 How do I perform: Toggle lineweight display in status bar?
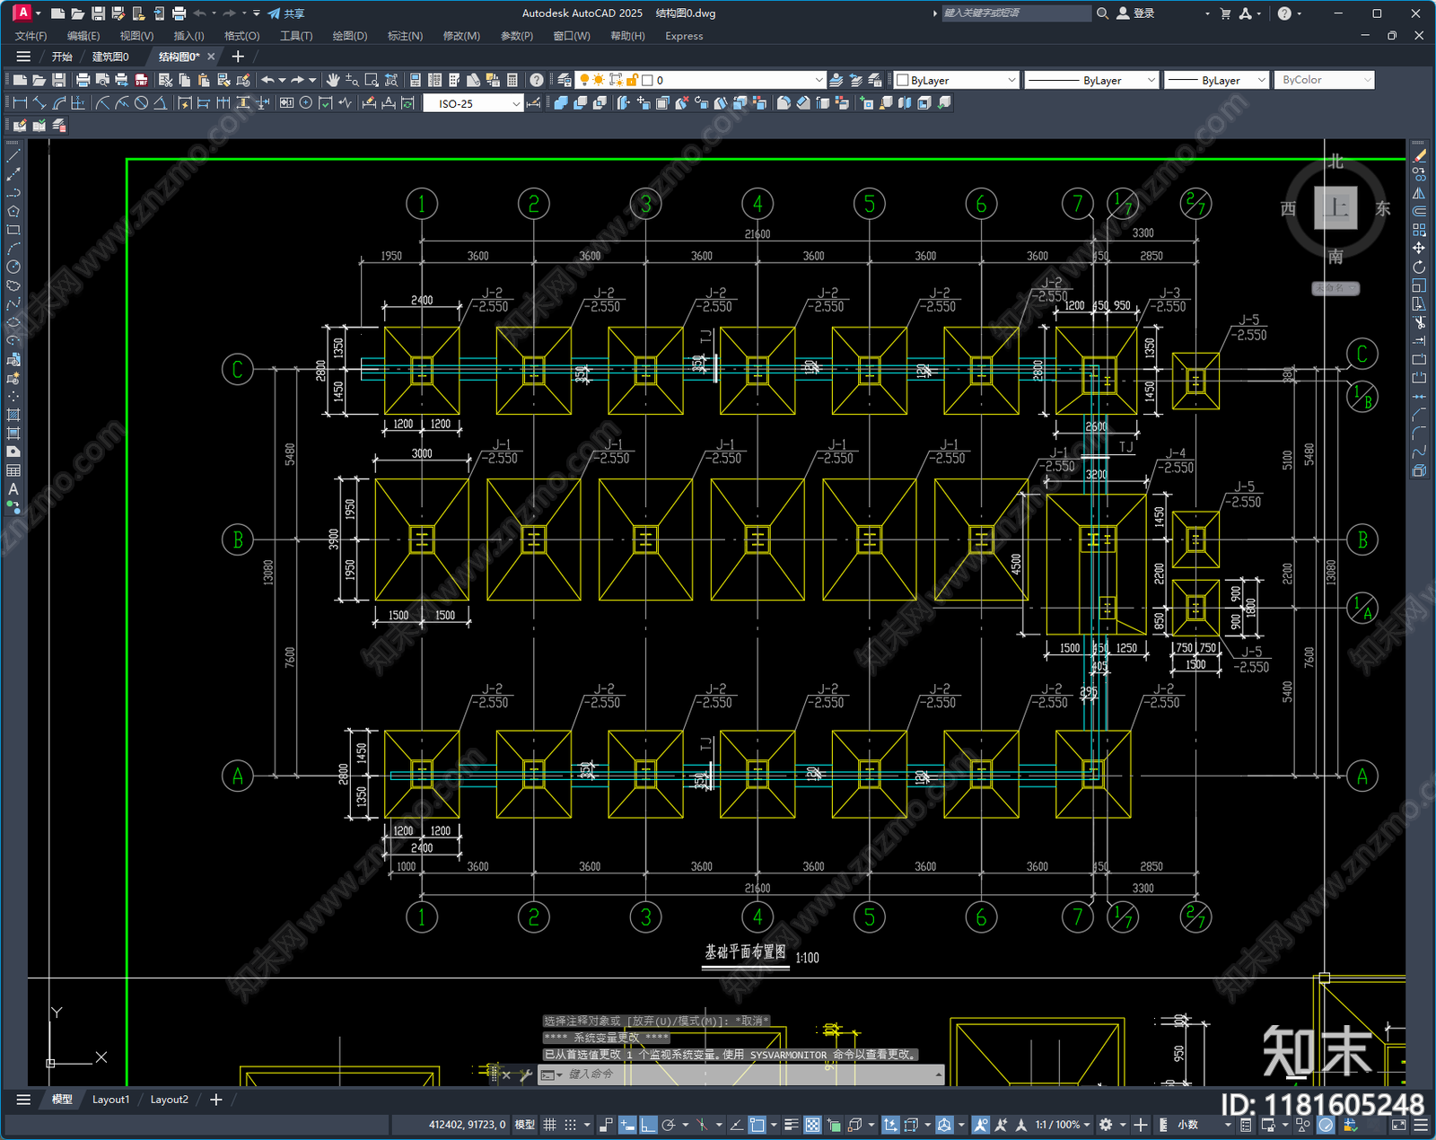792,1125
